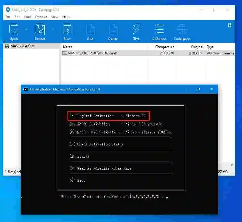Click the [E] Extras option text
The height and width of the screenshot is (222, 242).
coord(80,156)
